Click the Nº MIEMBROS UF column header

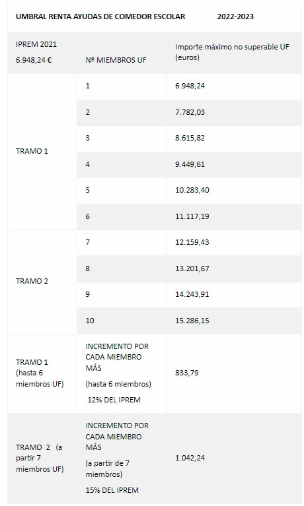pos(116,60)
